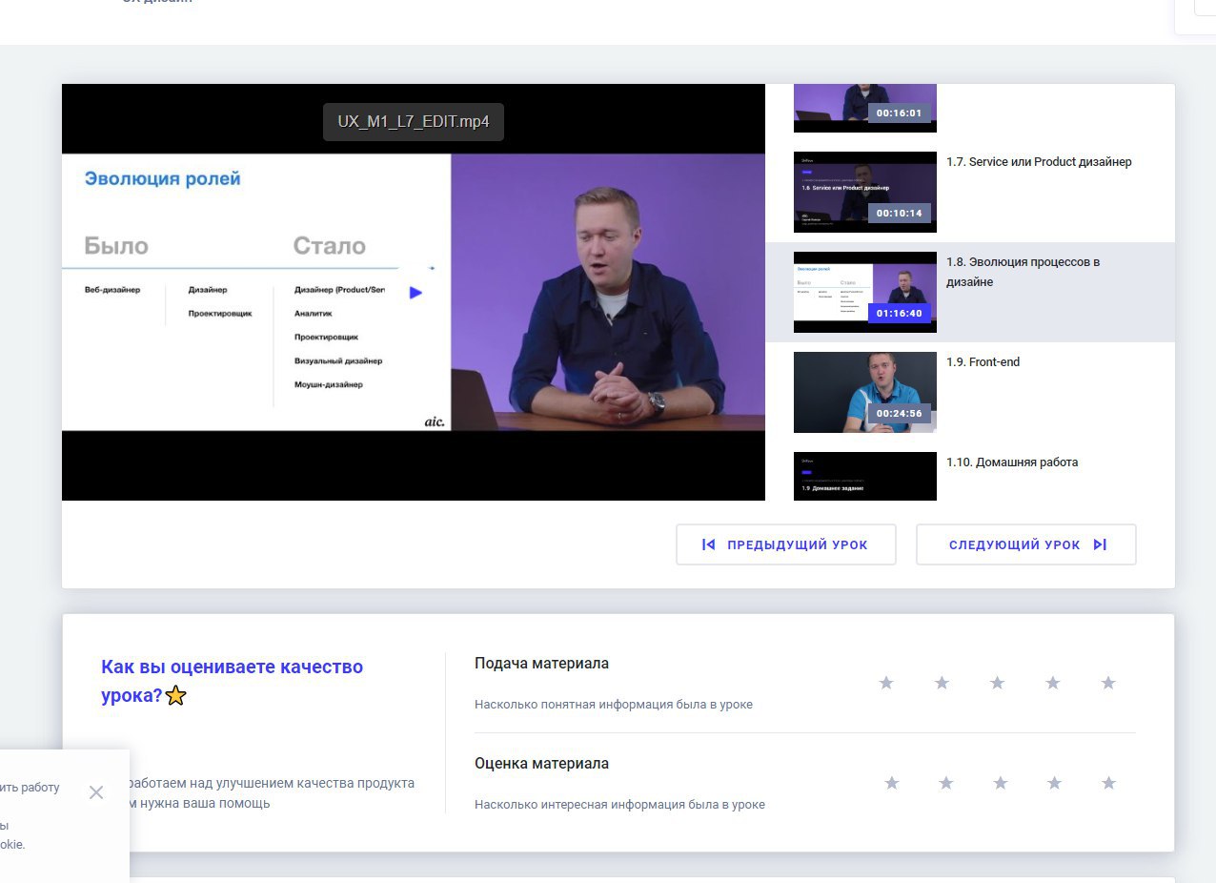Viewport: 1216px width, 883px height.
Task: Select lesson title 1.9. Front-end
Action: point(983,362)
